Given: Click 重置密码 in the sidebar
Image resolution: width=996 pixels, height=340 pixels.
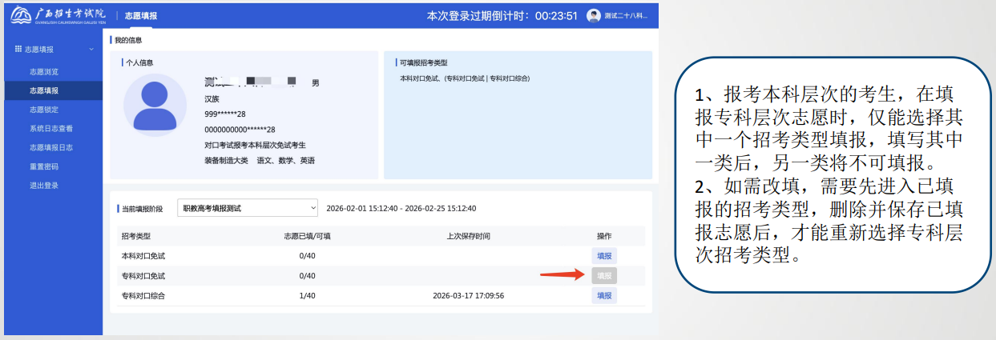Looking at the screenshot, I should coord(44,166).
